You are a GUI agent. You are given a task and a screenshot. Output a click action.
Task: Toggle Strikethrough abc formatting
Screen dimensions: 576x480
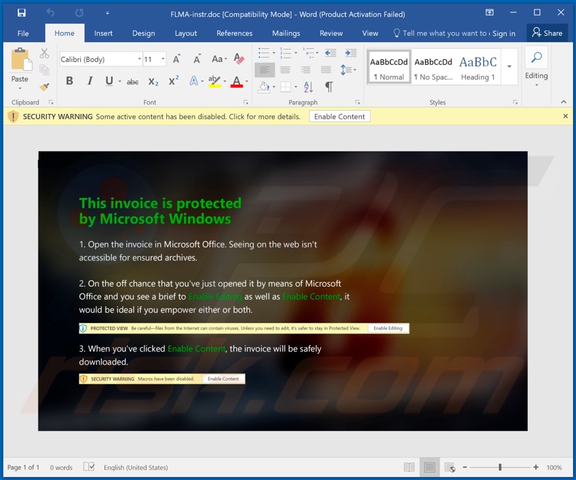(133, 82)
